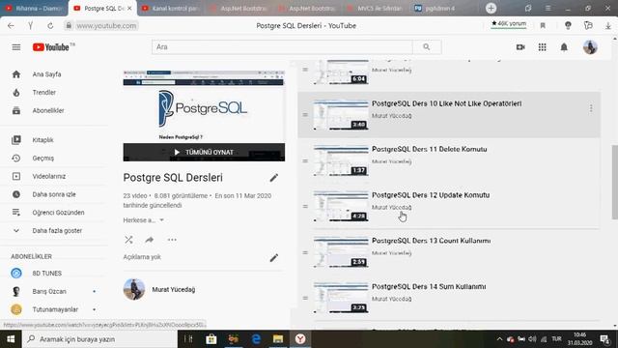Screen dimensions: 618x348
Task: Switch to the Rihanna - Diamonds tab
Action: 34,9
